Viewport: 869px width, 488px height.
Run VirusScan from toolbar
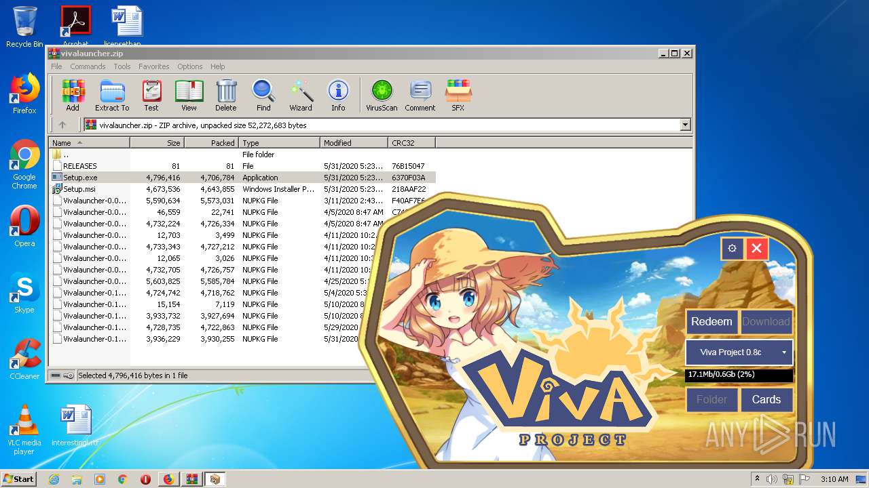pos(382,95)
